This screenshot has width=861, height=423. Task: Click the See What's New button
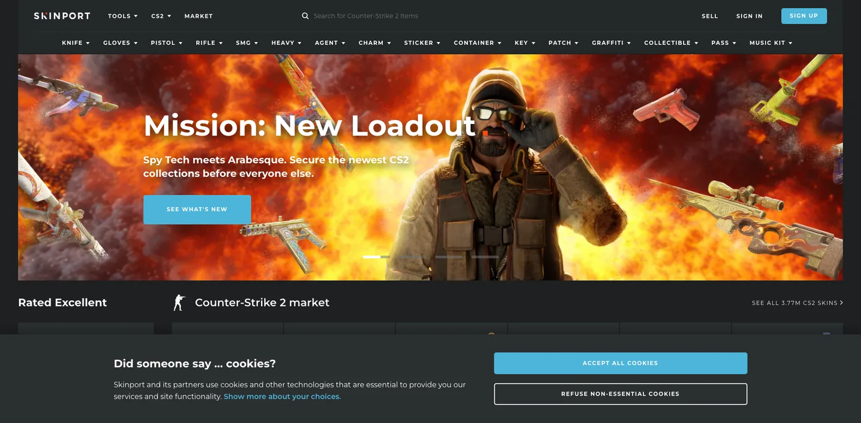(x=197, y=209)
